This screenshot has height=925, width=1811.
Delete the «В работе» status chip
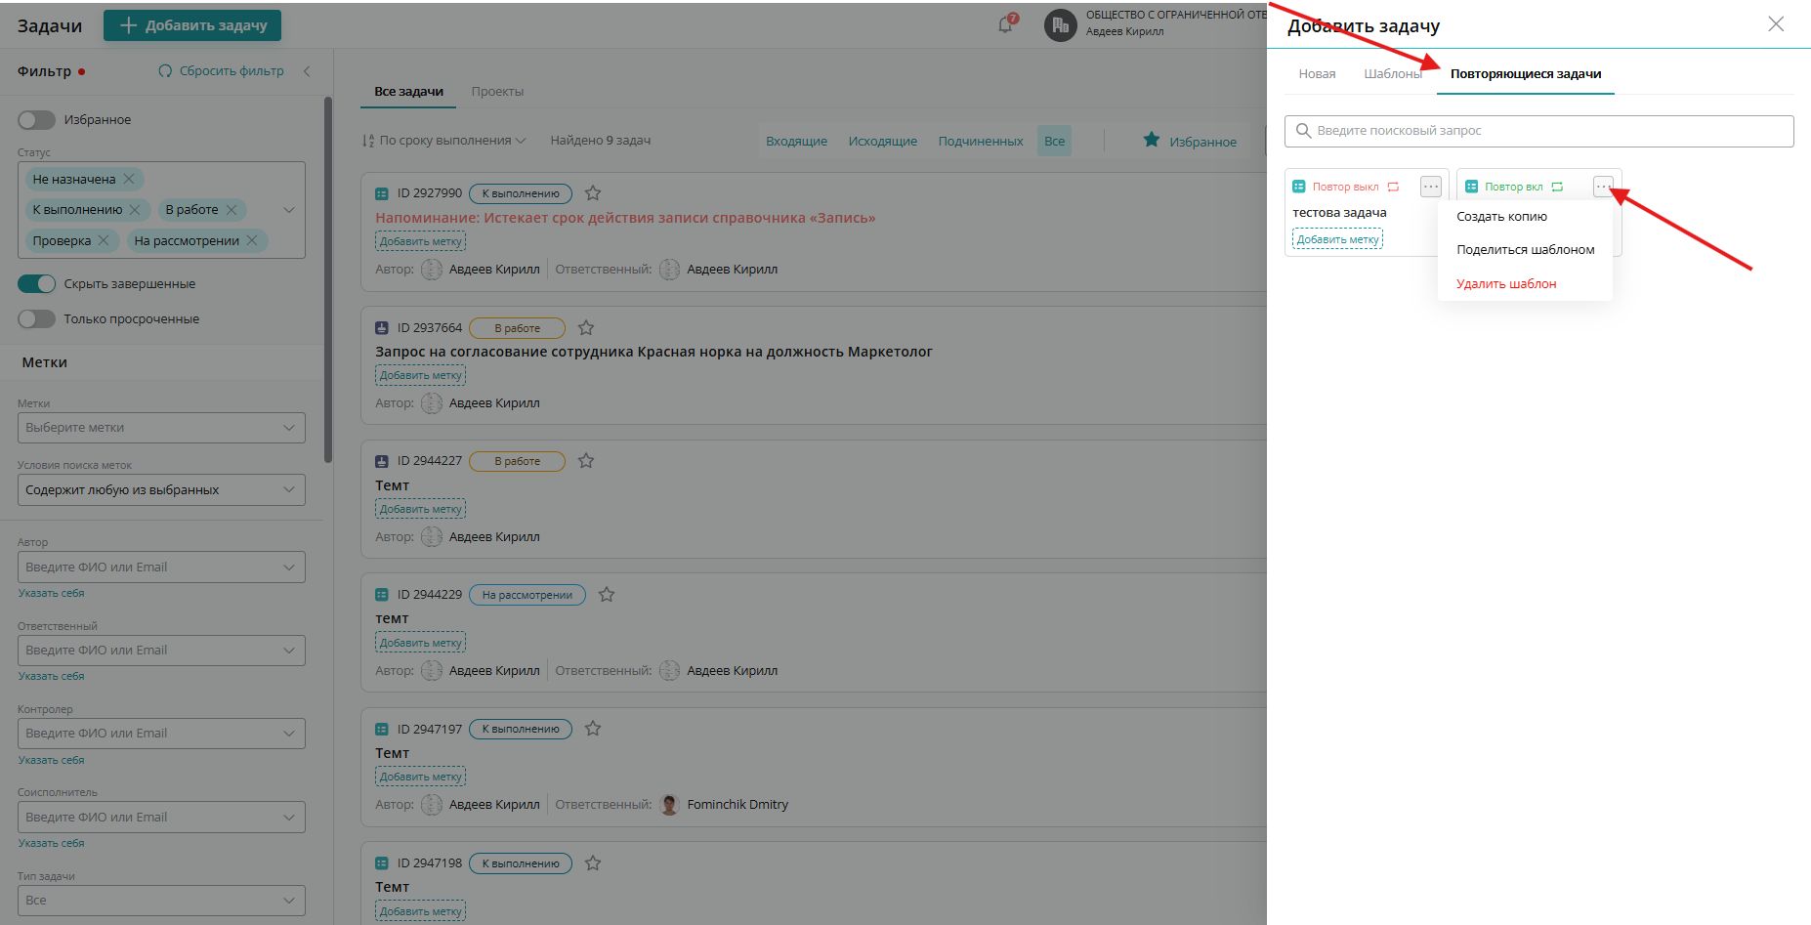tap(232, 210)
